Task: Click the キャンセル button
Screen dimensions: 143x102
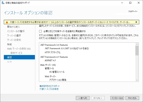Action: pos(132,98)
